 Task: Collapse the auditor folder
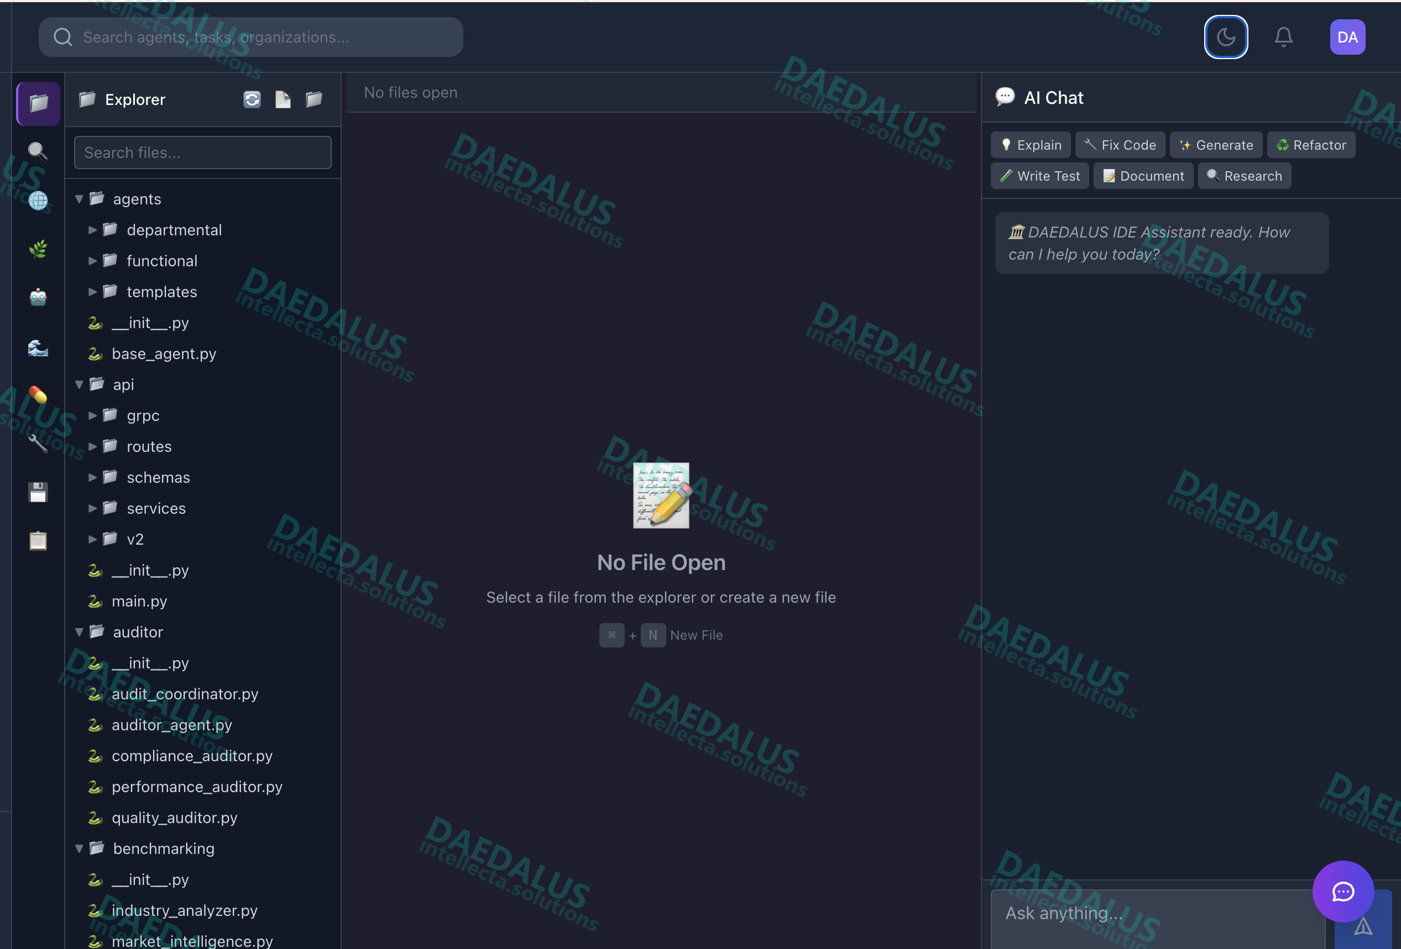click(x=79, y=632)
